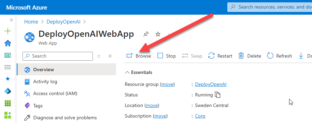Collapse the Essentials section
The image size is (312, 123).
139,72
